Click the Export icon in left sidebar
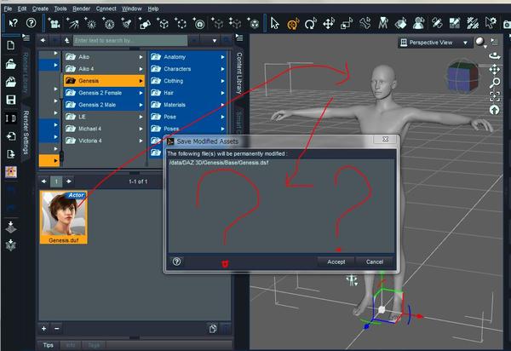 coord(11,154)
